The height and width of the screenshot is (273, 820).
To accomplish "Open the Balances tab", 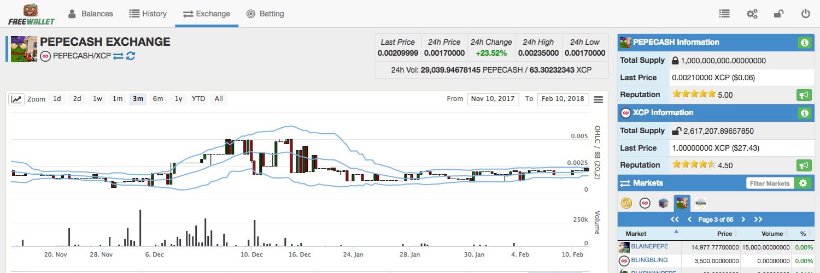I will point(90,14).
